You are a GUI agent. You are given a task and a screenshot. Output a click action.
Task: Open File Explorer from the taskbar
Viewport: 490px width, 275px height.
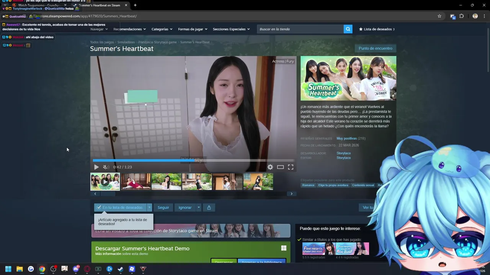(x=20, y=269)
